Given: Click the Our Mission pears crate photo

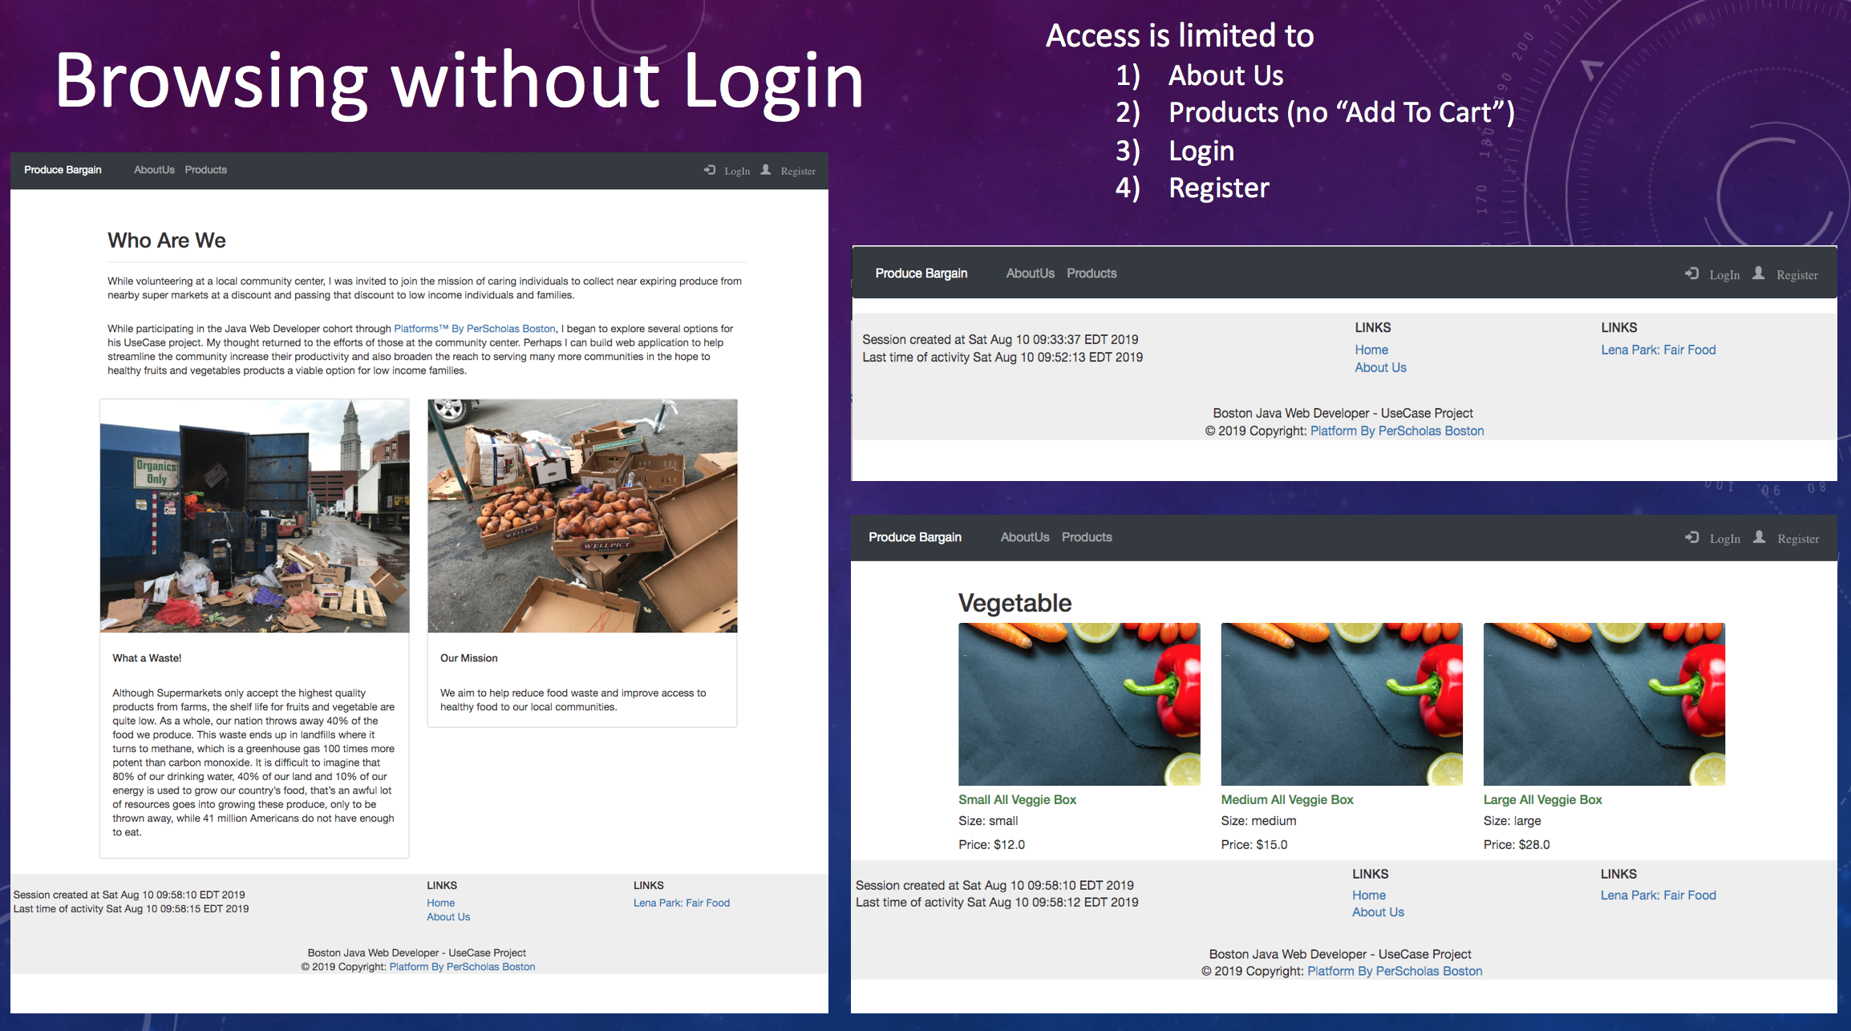Looking at the screenshot, I should (582, 515).
